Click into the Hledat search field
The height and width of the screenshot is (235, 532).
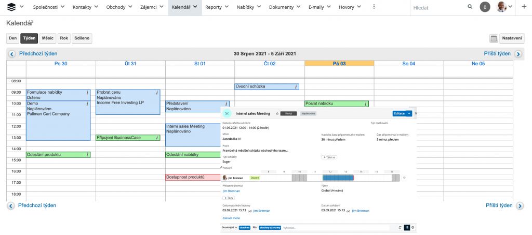click(436, 7)
